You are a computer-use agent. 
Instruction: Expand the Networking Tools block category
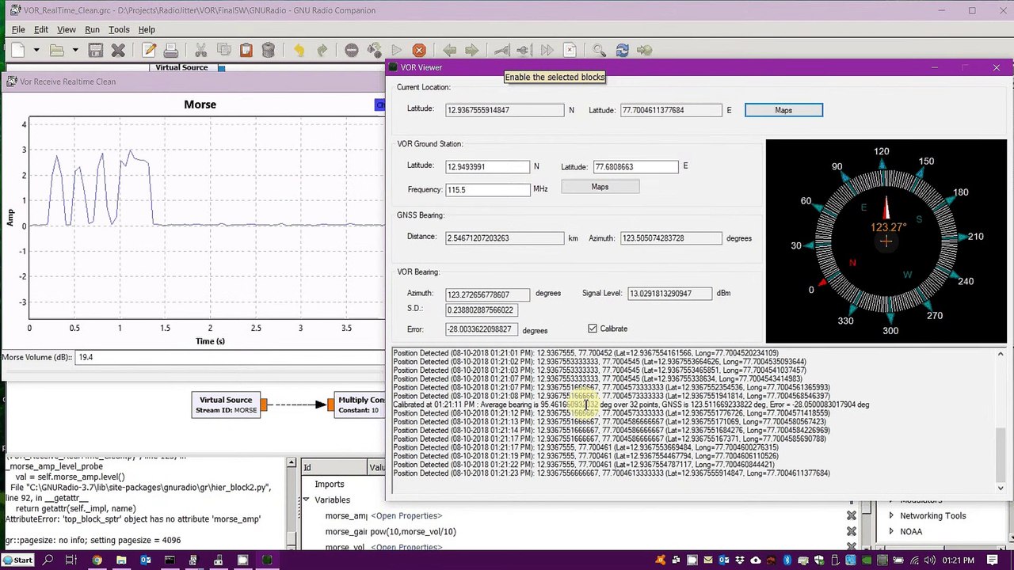click(x=891, y=515)
